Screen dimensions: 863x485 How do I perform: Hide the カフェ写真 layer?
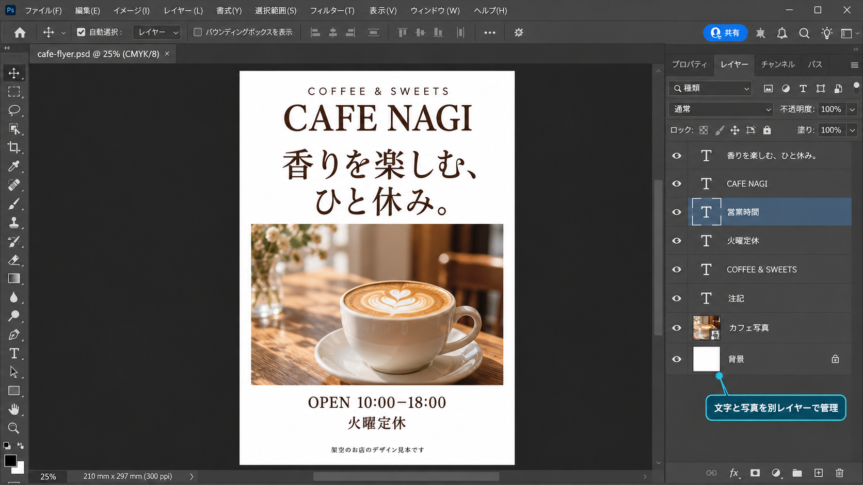pyautogui.click(x=677, y=328)
